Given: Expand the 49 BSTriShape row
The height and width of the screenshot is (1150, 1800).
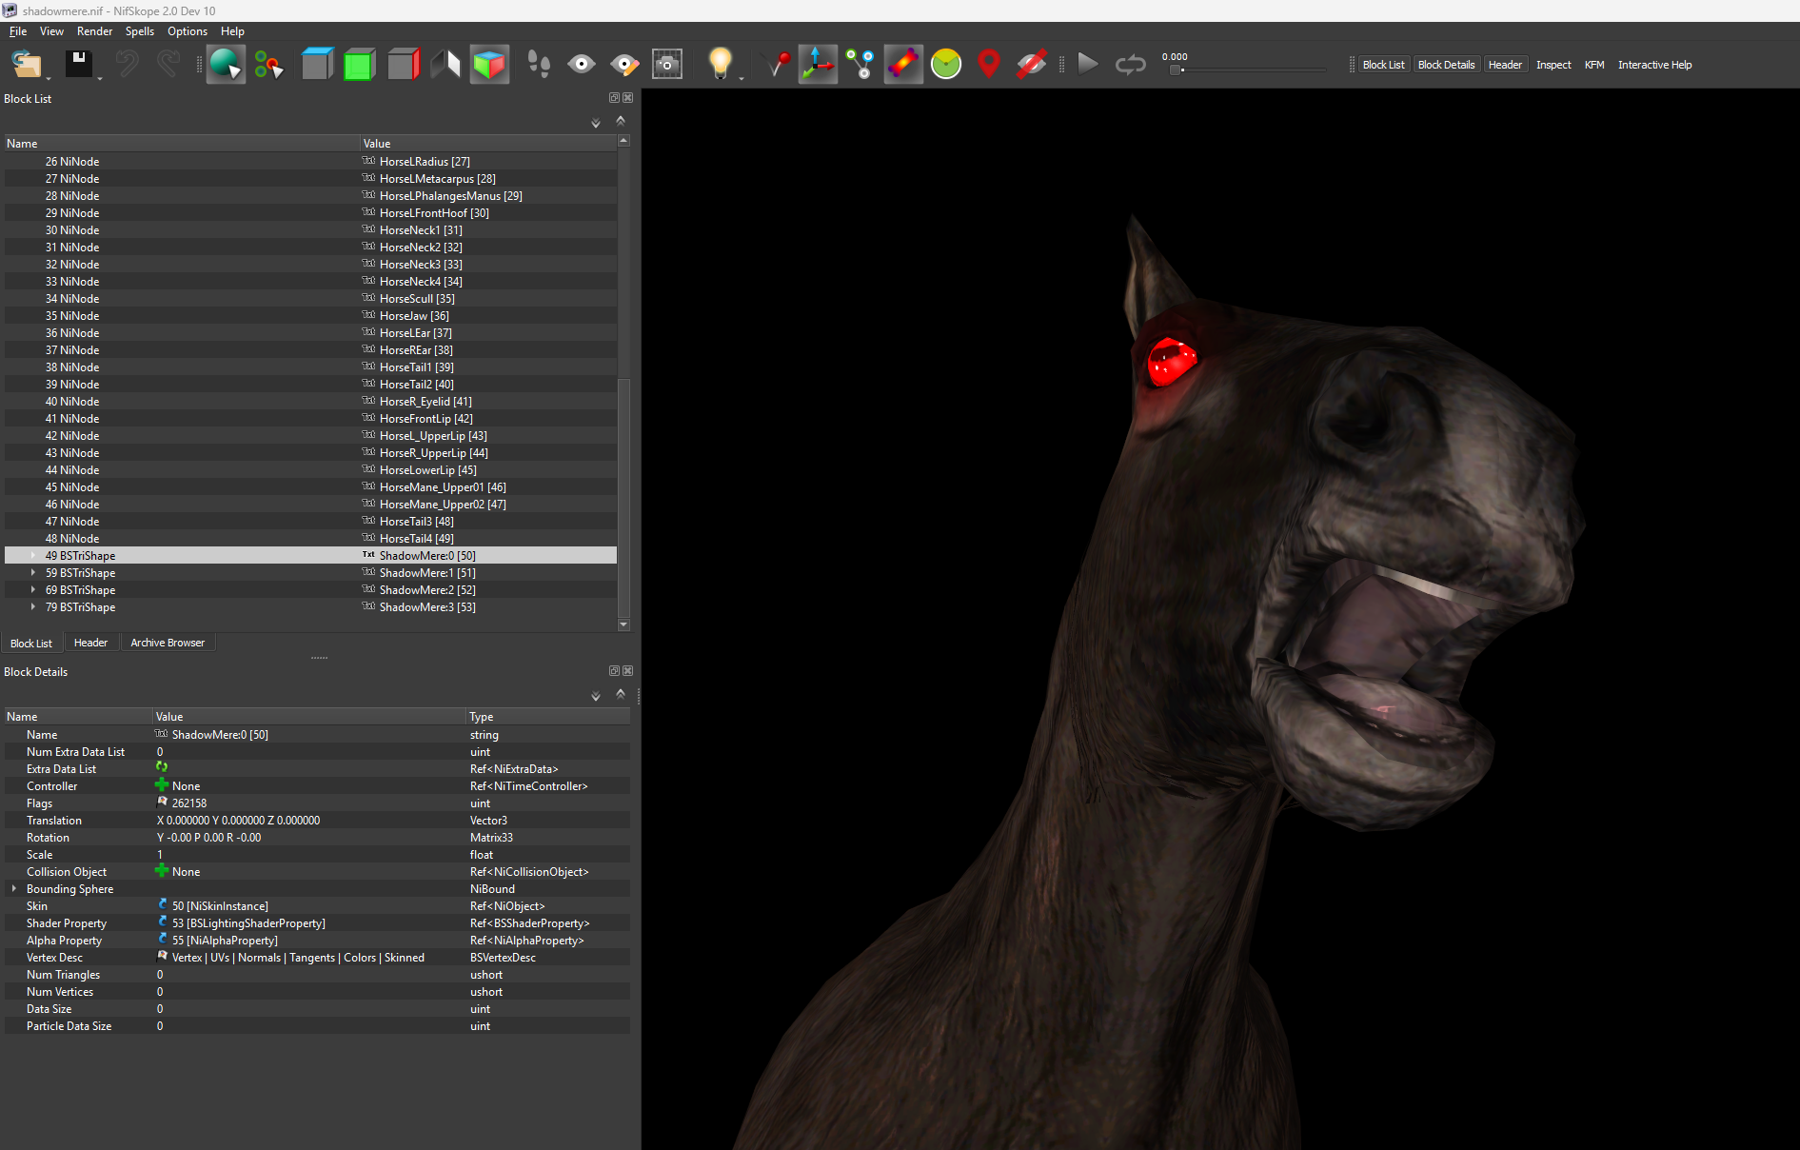Looking at the screenshot, I should point(33,556).
